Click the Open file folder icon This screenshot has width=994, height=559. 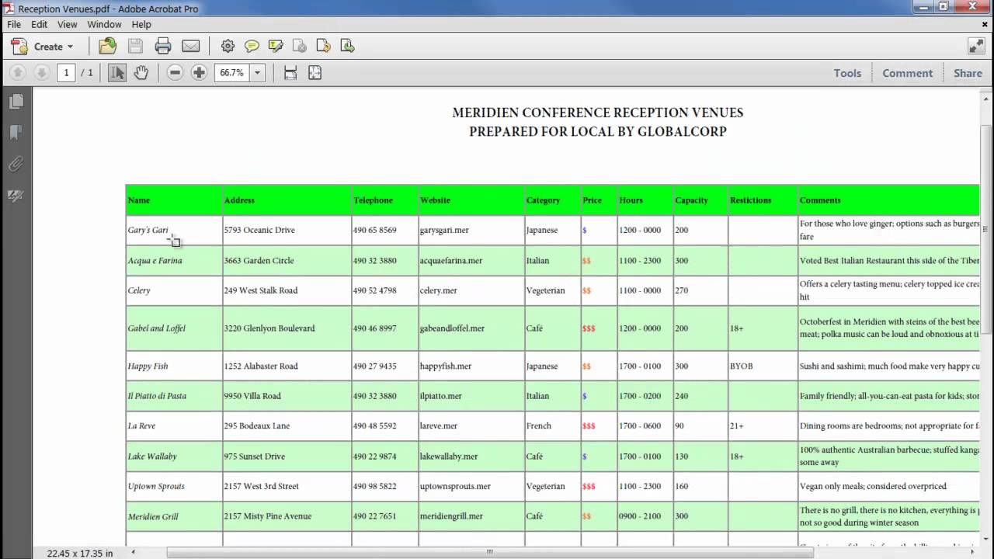107,47
